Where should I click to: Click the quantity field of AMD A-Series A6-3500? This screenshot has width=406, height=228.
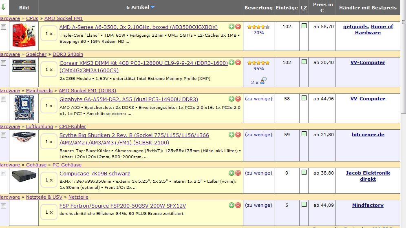click(49, 33)
